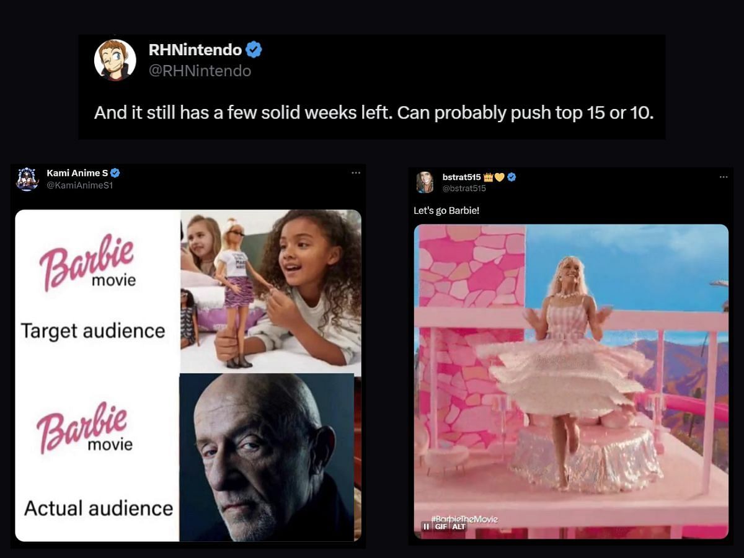This screenshot has height=558, width=744.
Task: Click the crown emoji beside bstrat515
Action: tap(487, 177)
